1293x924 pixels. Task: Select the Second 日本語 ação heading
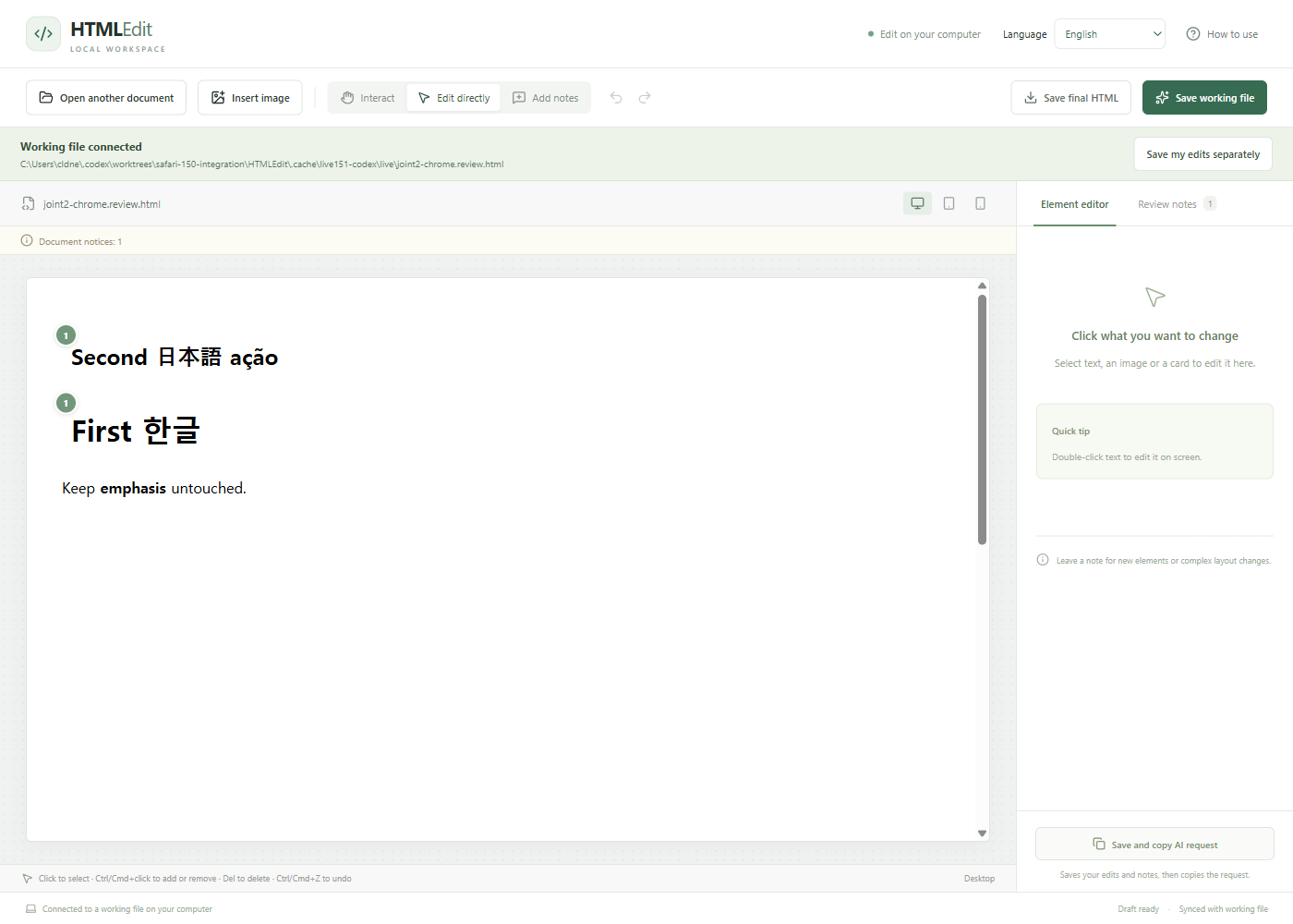pyautogui.click(x=175, y=358)
